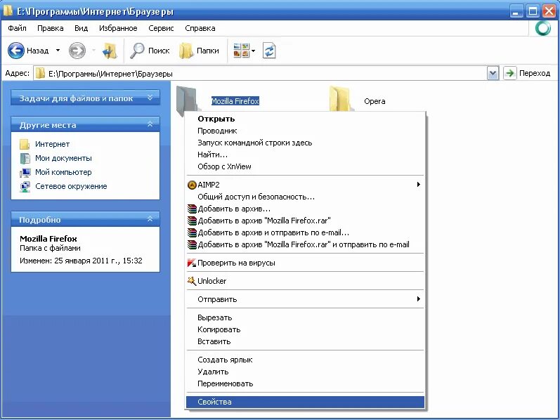Screen dimensions: 560x420
Task: Choose Проверить на вирусы
Action: (305, 263)
